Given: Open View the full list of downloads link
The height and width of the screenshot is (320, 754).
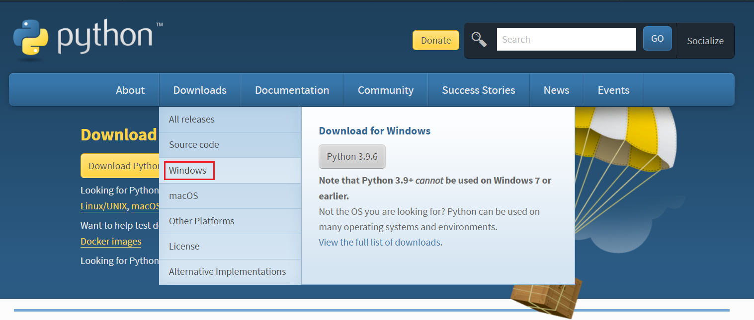Looking at the screenshot, I should (x=380, y=242).
